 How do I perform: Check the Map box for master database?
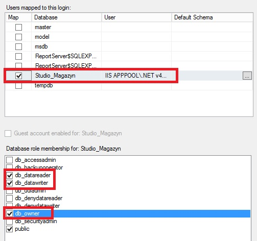(18, 27)
